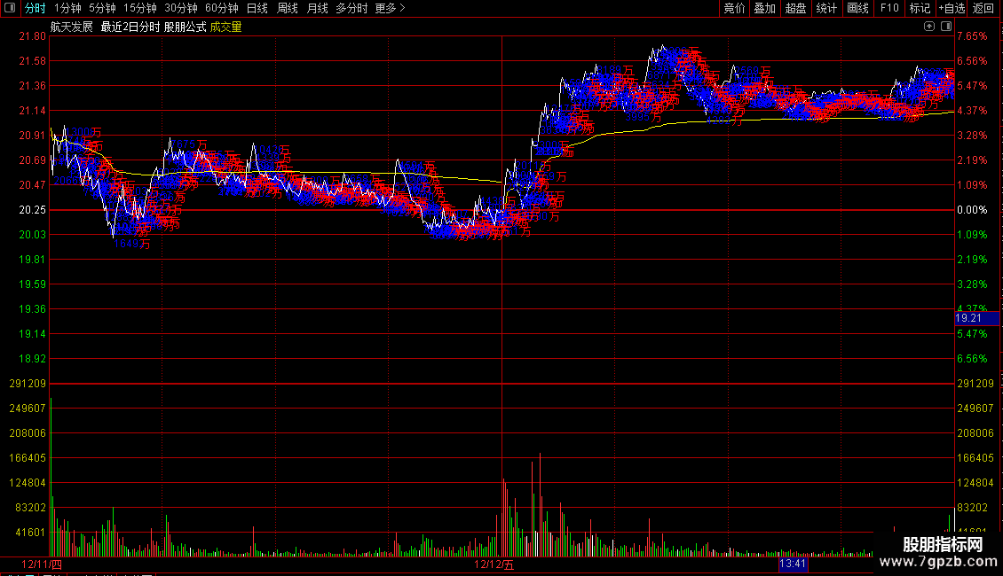Click the 19.21 price cursor label
Screen dimensions: 1003x576
point(976,318)
